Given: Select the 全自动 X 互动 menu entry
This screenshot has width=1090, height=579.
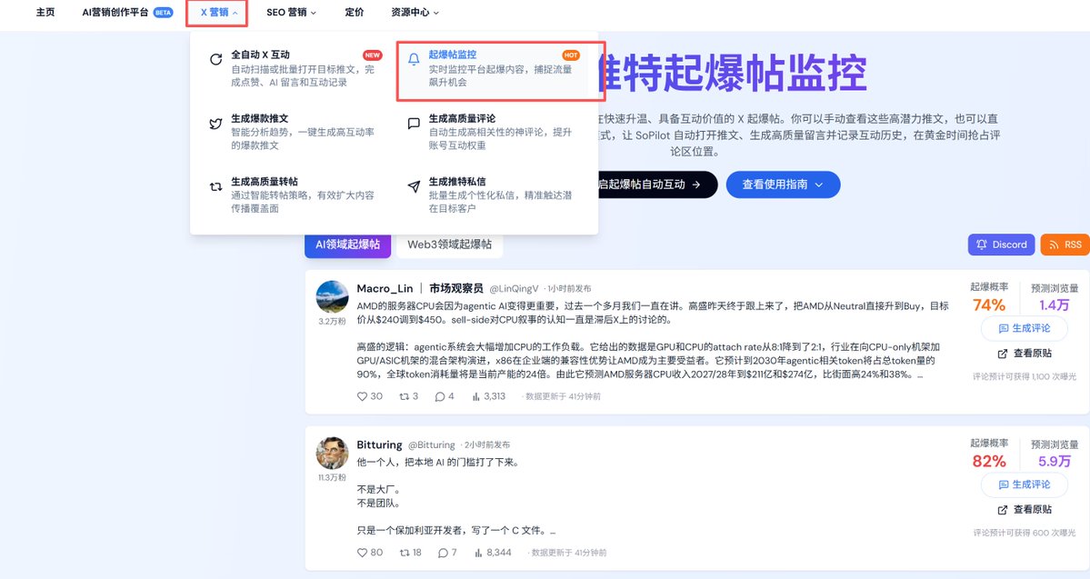Looking at the screenshot, I should [x=296, y=68].
